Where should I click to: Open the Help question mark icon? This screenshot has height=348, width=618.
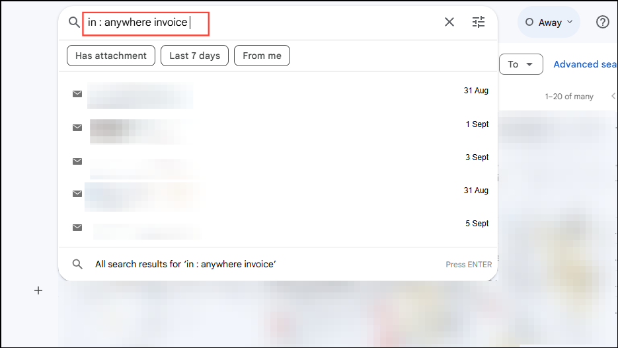coord(602,22)
